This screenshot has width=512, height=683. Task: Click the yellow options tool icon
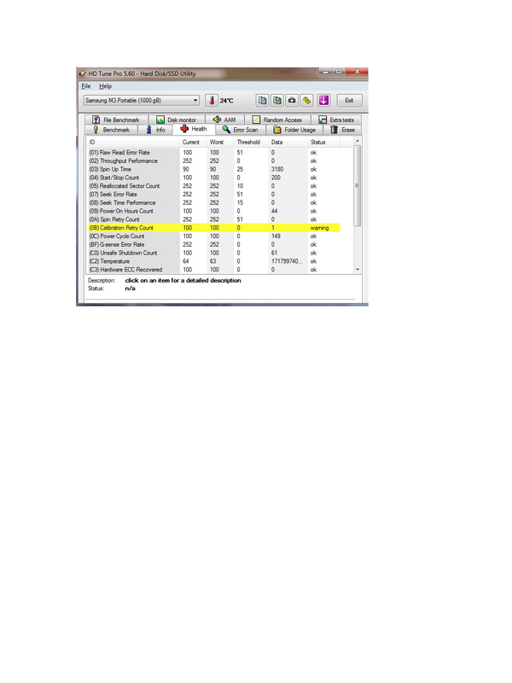(x=307, y=100)
